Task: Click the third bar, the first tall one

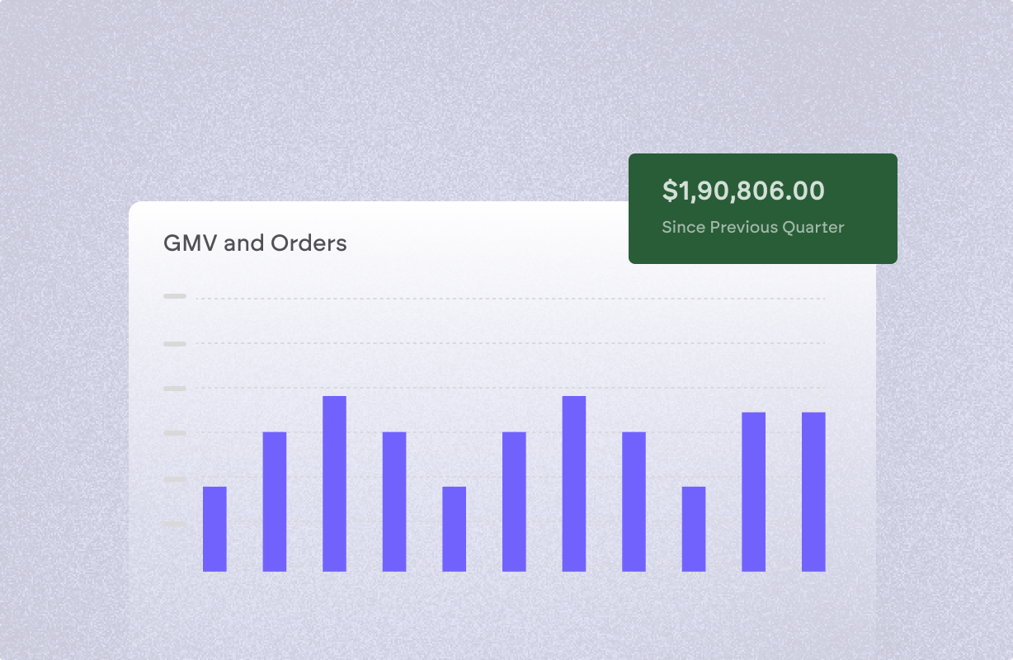Action: (x=334, y=483)
